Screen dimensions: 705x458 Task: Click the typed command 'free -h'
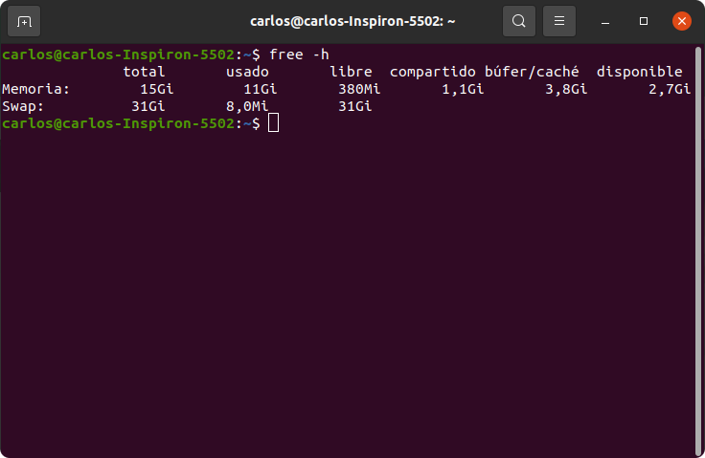[x=299, y=55]
